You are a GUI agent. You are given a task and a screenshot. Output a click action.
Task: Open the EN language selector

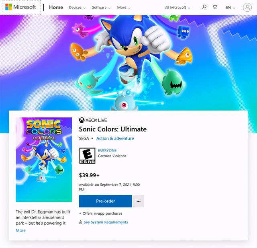tap(230, 8)
